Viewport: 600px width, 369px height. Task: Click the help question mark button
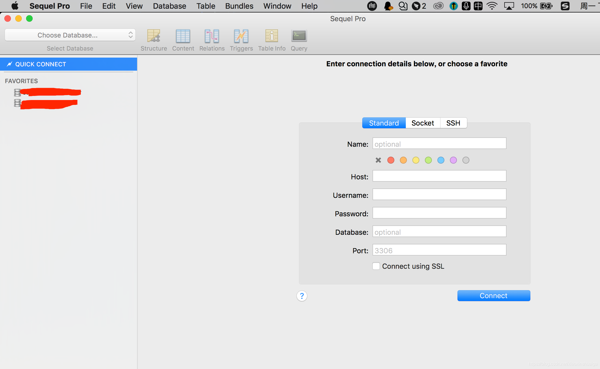tap(302, 296)
